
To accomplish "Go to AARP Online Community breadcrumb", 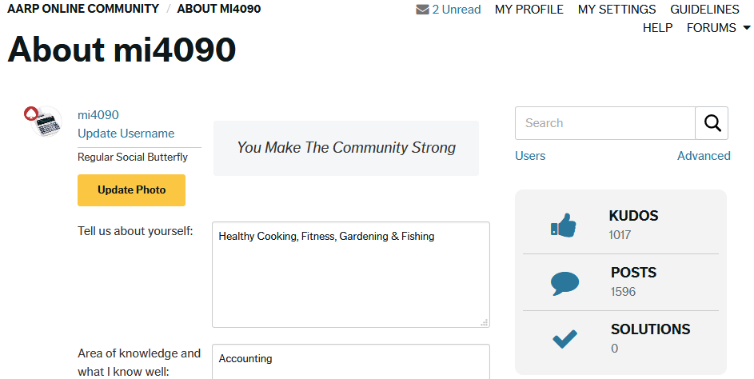I will (x=83, y=9).
